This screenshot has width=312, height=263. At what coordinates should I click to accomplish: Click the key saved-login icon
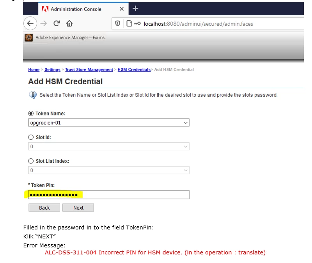pos(138,23)
